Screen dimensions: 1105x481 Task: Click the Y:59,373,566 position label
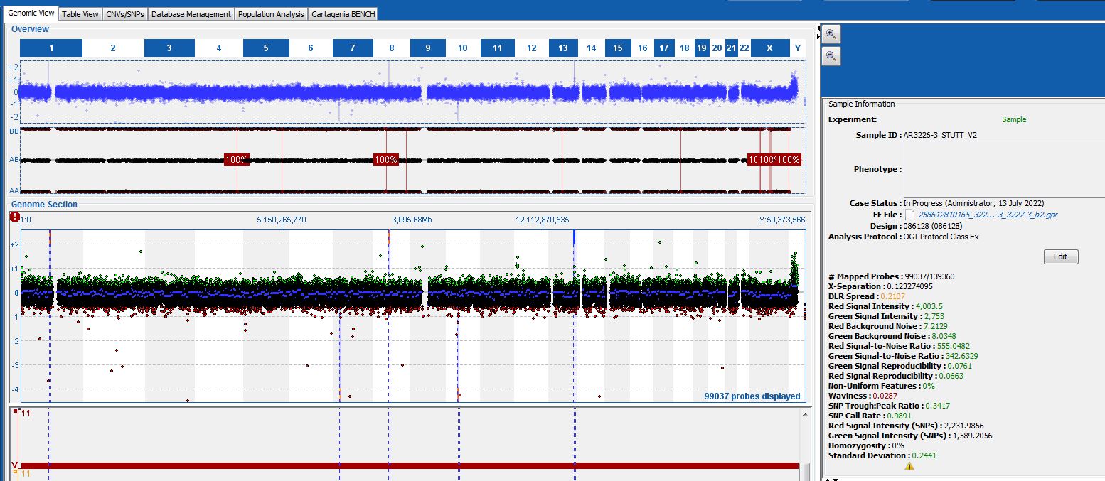coord(782,220)
